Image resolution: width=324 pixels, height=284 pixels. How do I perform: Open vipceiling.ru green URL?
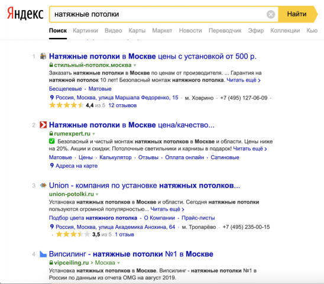click(x=72, y=263)
